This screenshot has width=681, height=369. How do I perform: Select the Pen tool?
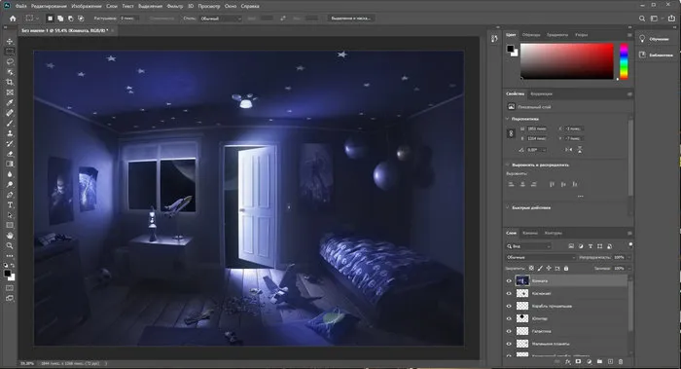pos(10,195)
